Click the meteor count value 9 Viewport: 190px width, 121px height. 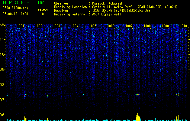[x=43, y=14]
